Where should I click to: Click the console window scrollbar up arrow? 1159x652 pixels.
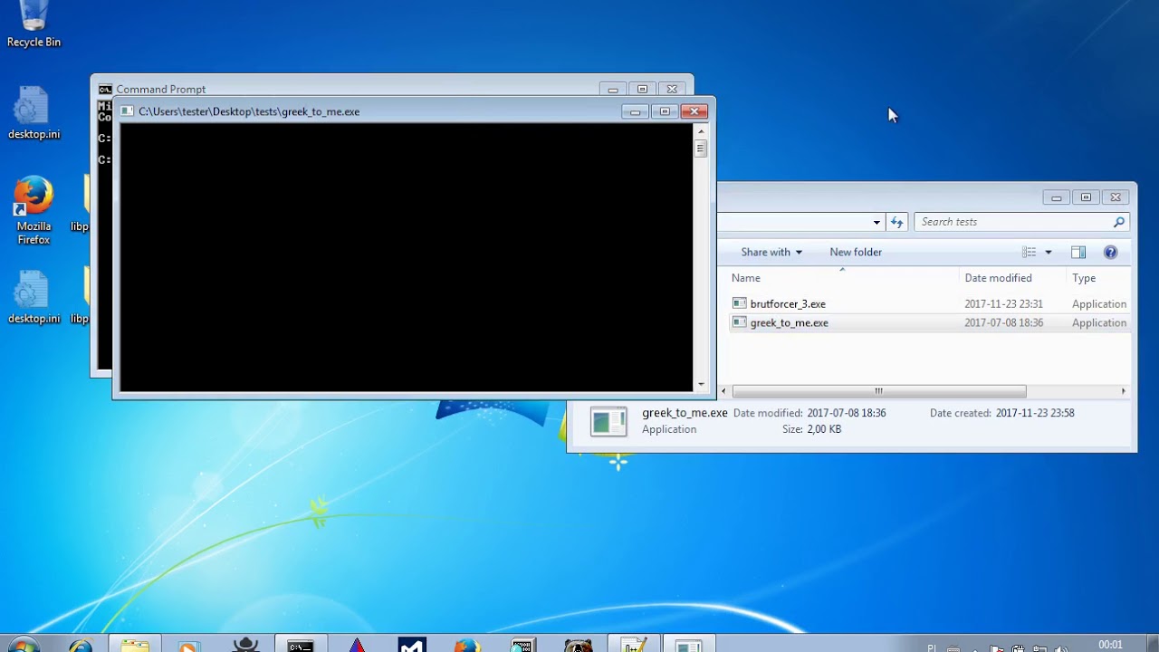[701, 131]
